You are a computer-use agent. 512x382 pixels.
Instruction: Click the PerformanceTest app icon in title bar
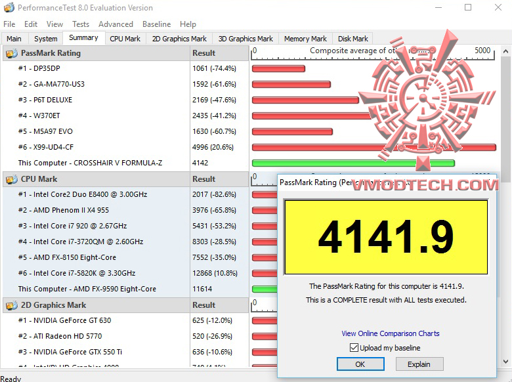click(9, 7)
